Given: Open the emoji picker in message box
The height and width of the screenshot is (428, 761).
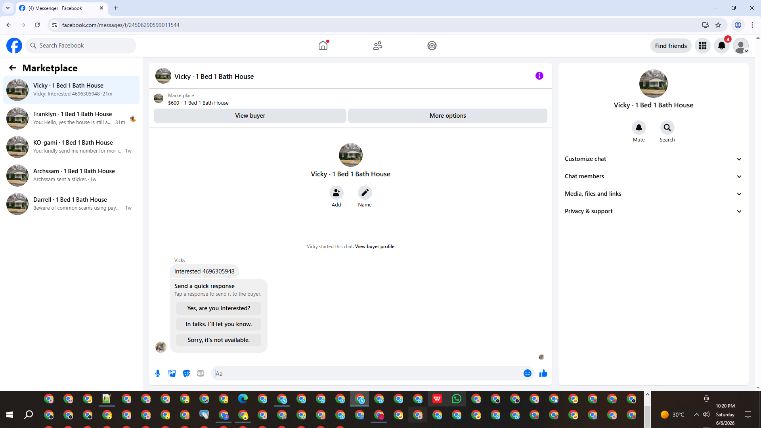Looking at the screenshot, I should (528, 373).
